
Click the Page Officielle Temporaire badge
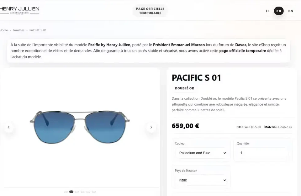coord(150,11)
